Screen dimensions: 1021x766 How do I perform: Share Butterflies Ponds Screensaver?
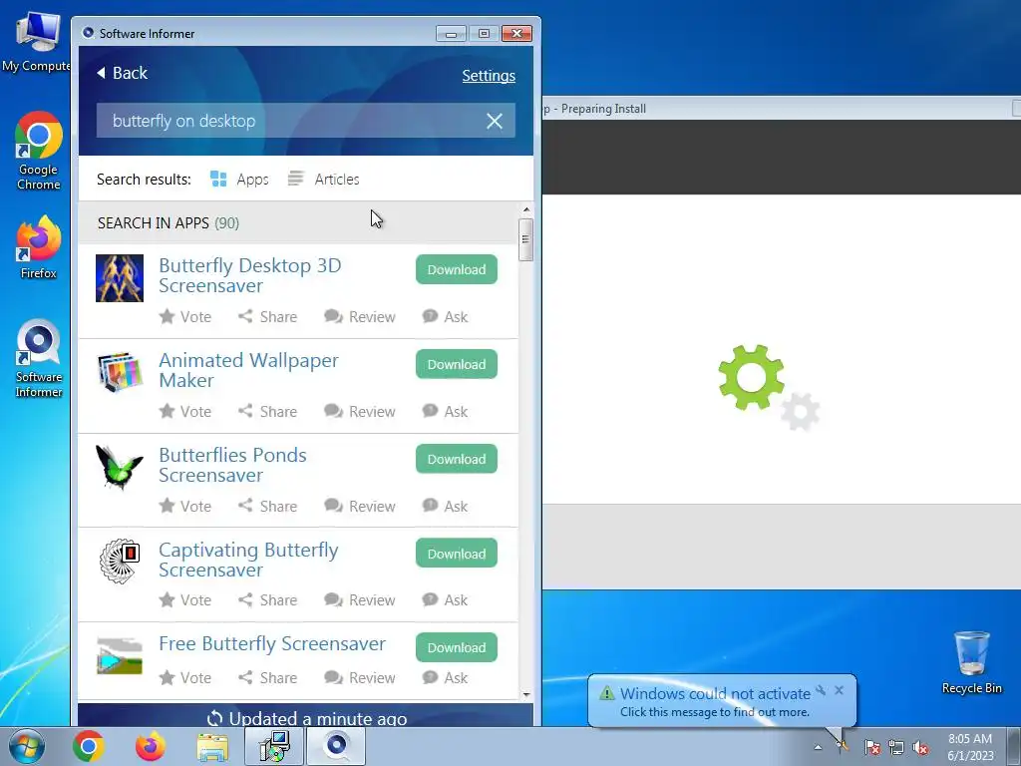[x=267, y=506]
